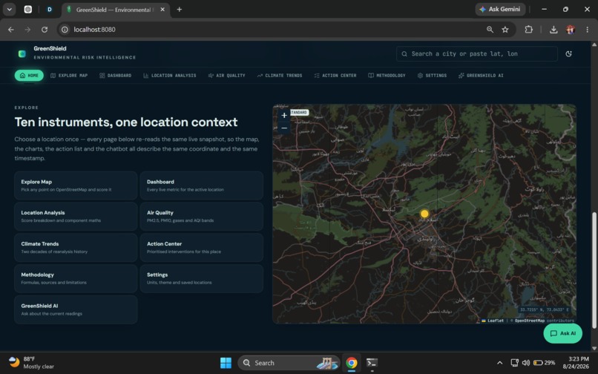Click the Standard map layer label

(x=300, y=113)
